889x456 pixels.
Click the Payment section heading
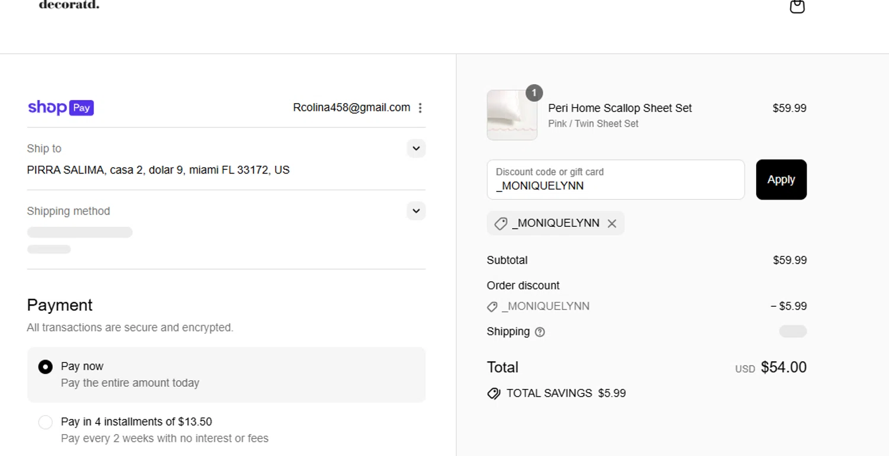(60, 305)
